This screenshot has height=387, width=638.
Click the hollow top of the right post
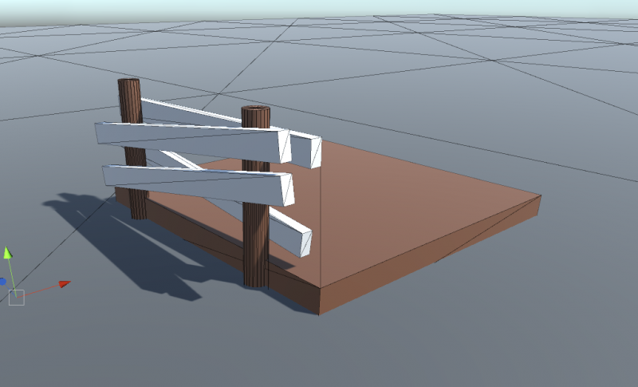pyautogui.click(x=256, y=110)
